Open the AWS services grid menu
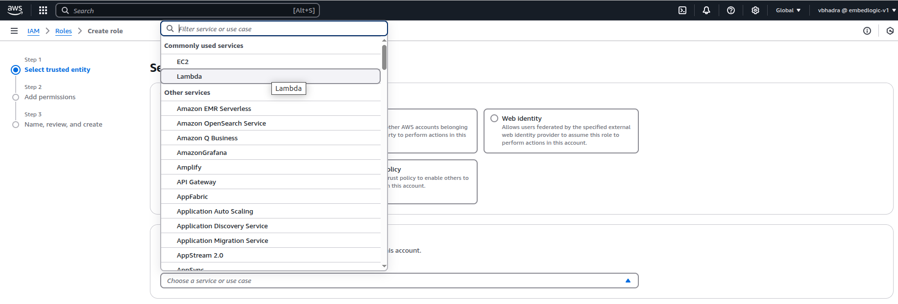Image resolution: width=898 pixels, height=304 pixels. click(43, 10)
